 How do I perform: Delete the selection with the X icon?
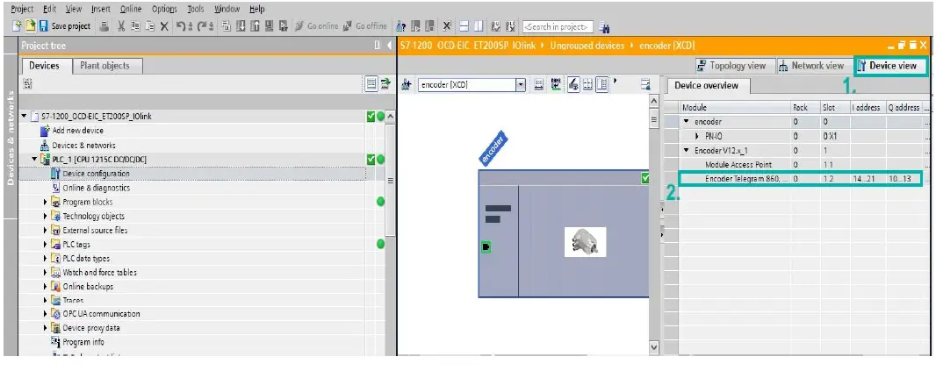click(x=164, y=25)
